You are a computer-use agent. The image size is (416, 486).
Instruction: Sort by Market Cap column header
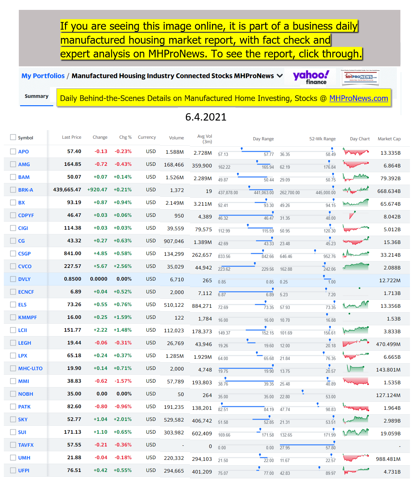(x=389, y=139)
